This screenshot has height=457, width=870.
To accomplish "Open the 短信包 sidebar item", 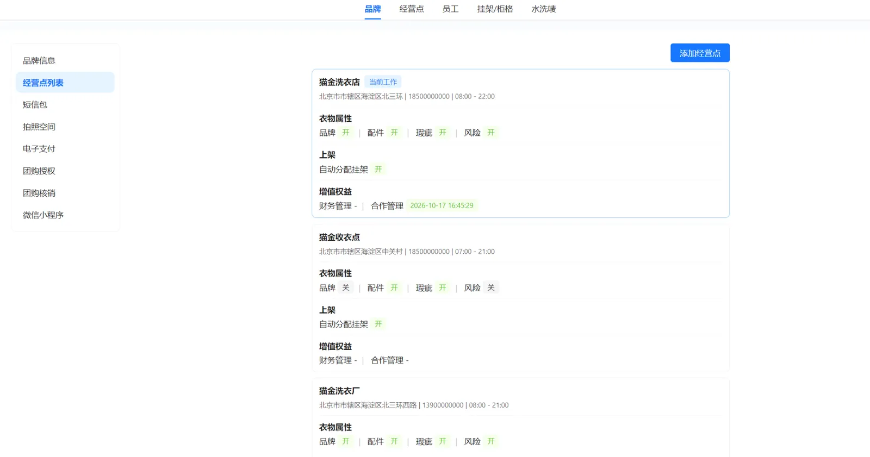I will [x=65, y=105].
